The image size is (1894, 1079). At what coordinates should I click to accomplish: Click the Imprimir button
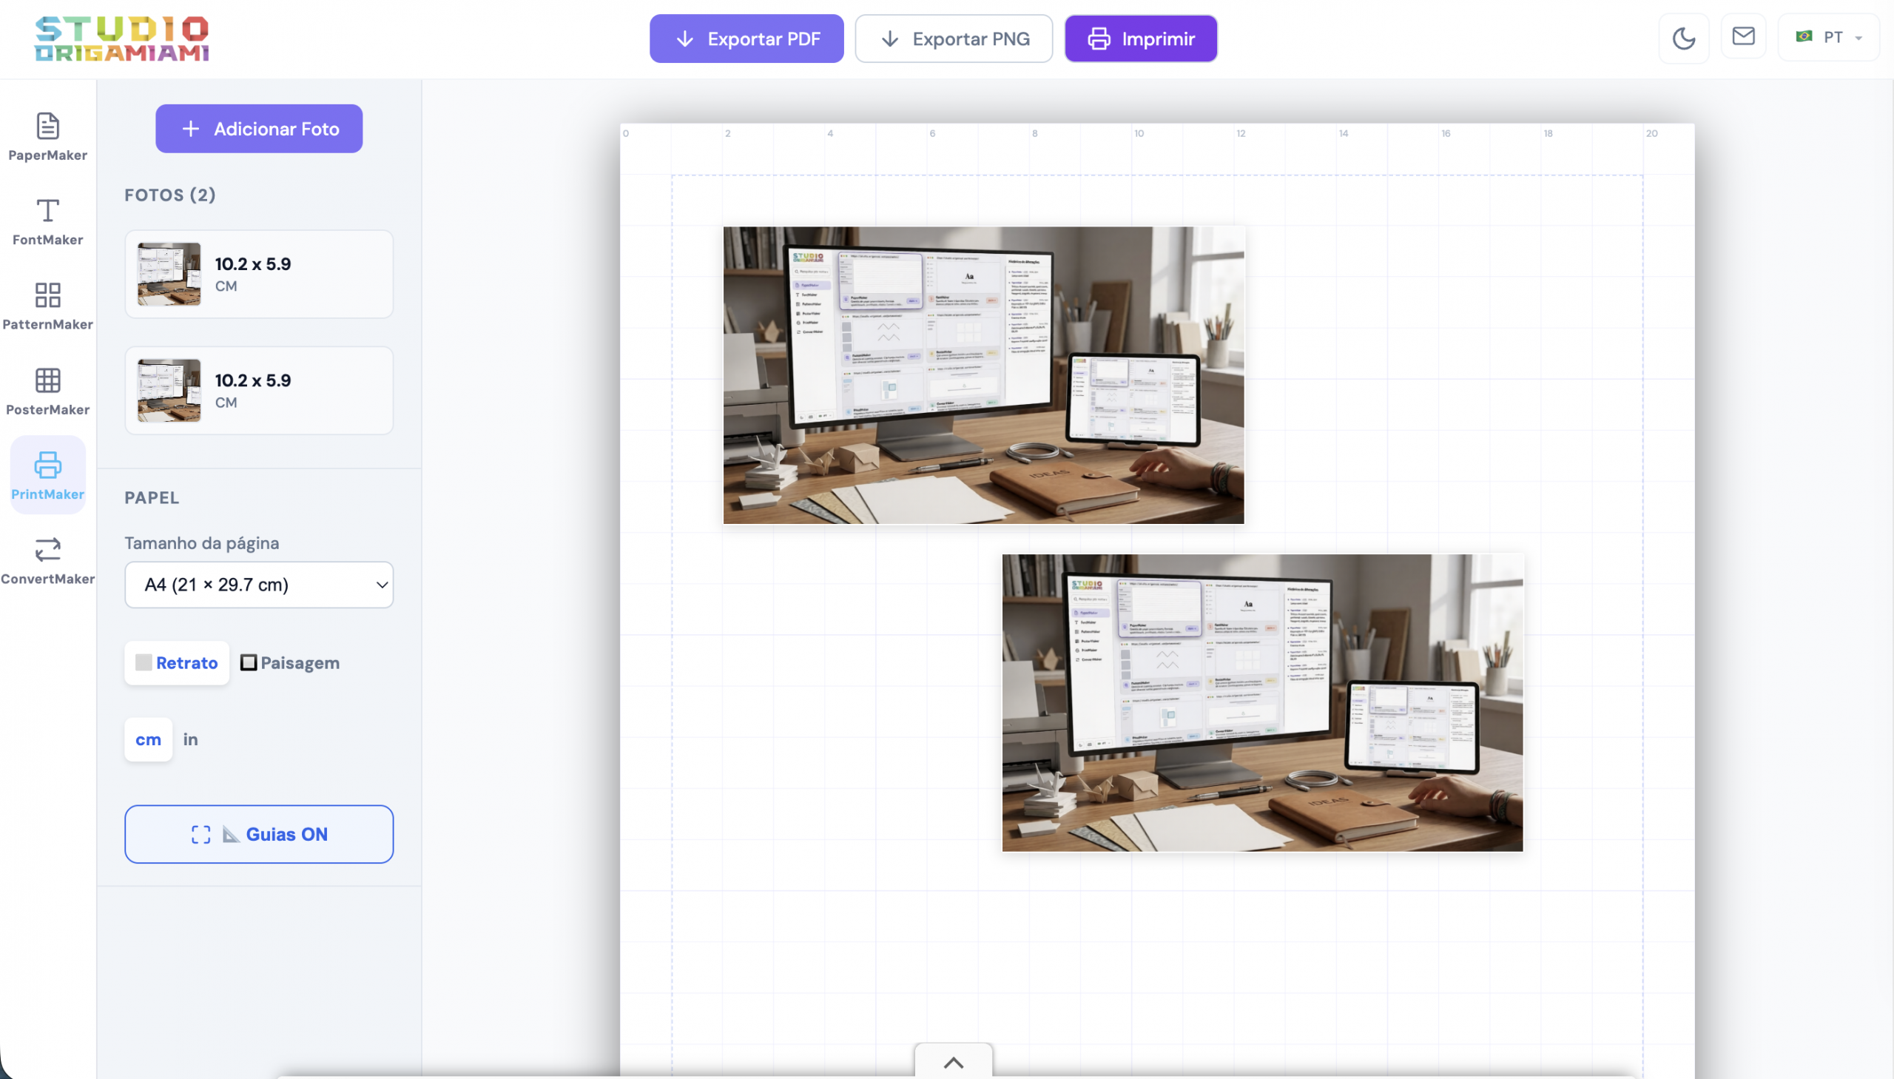(x=1140, y=38)
